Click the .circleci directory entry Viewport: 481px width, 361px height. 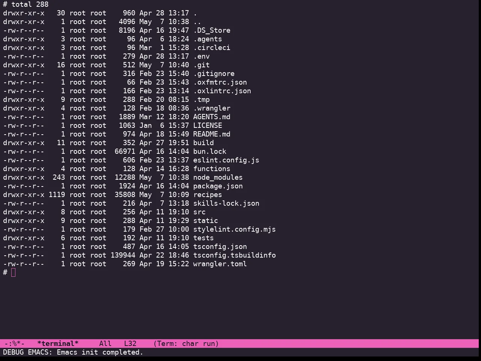click(212, 48)
